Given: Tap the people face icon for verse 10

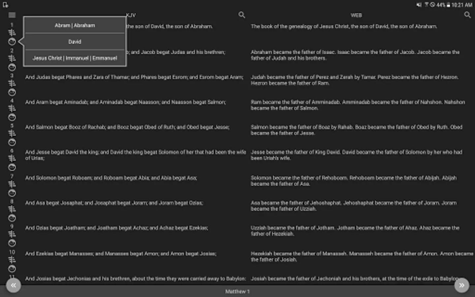Looking at the screenshot, I should (x=12, y=269).
